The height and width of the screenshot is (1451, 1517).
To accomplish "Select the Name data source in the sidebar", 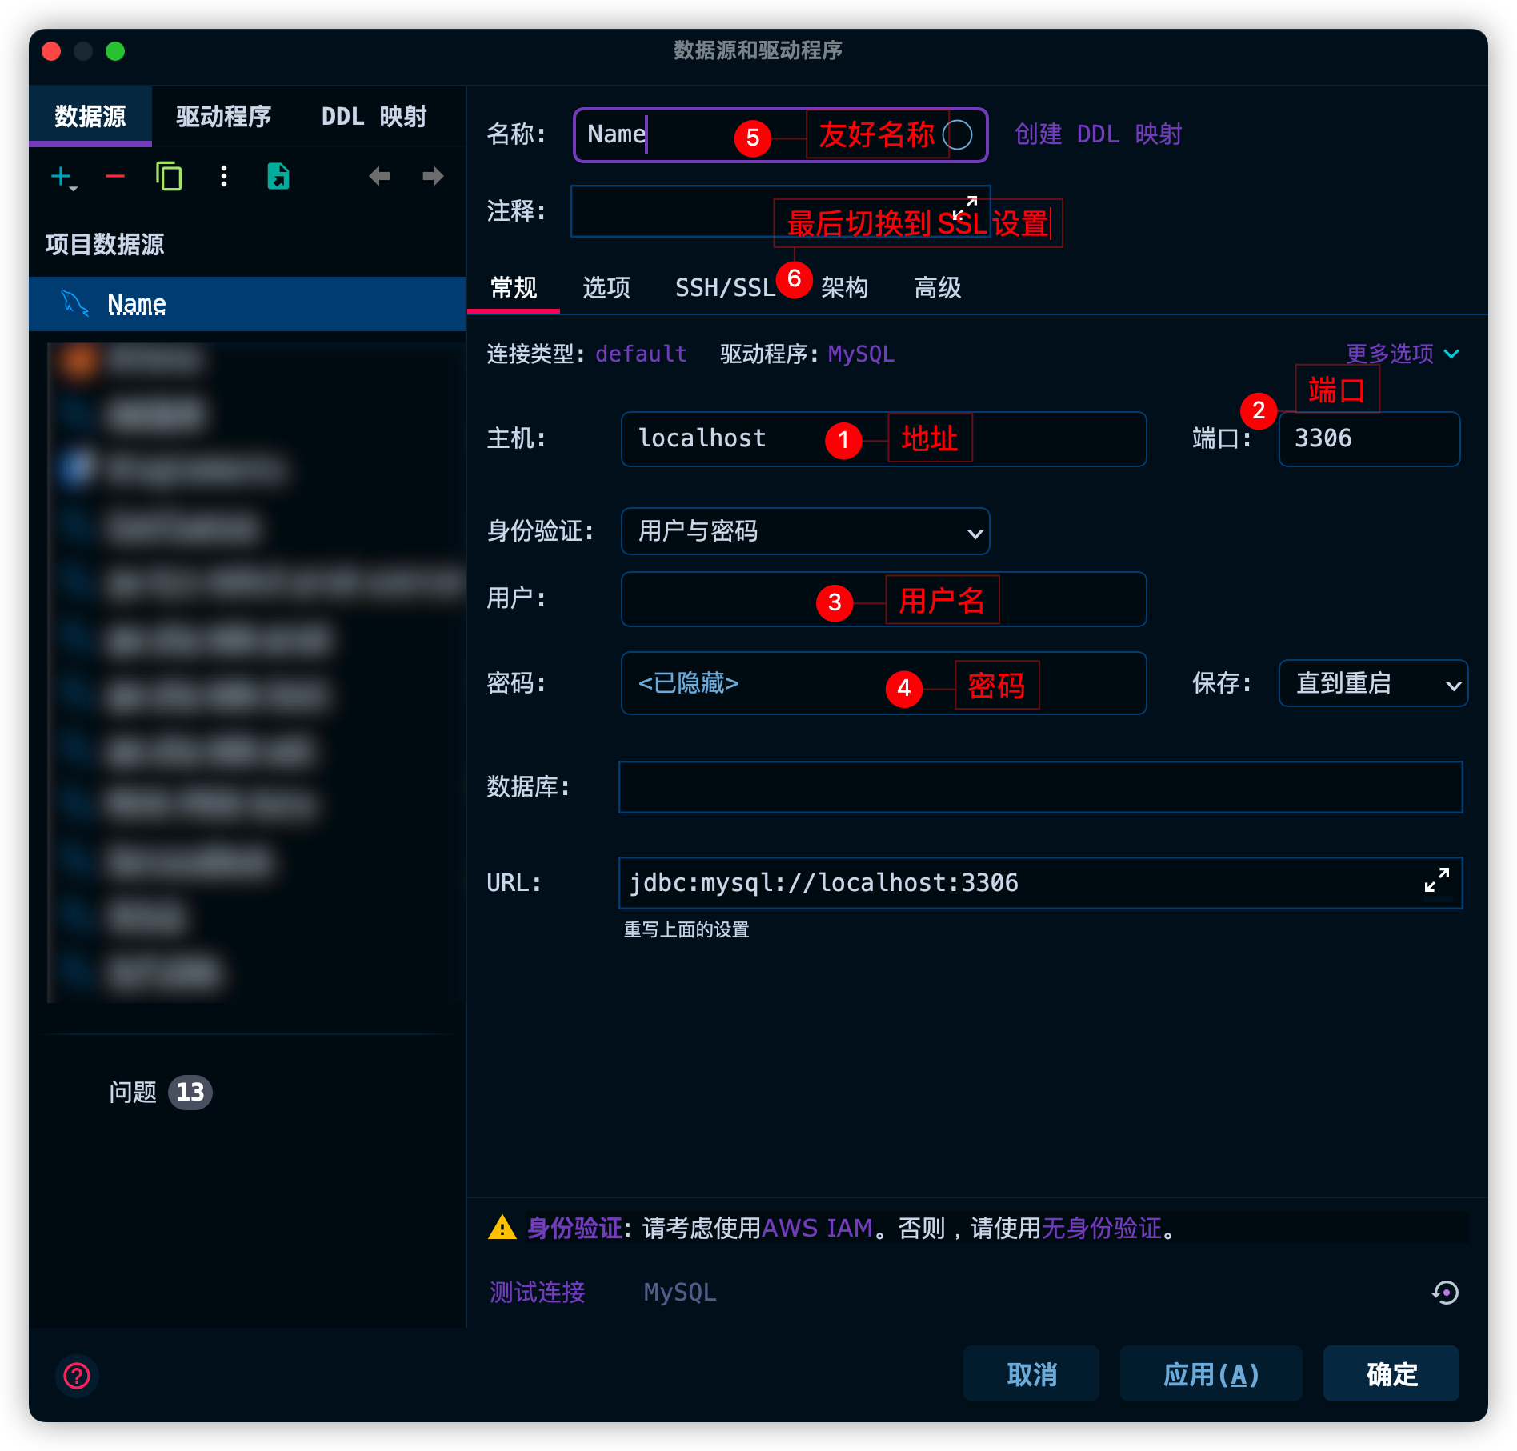I will pyautogui.click(x=137, y=304).
